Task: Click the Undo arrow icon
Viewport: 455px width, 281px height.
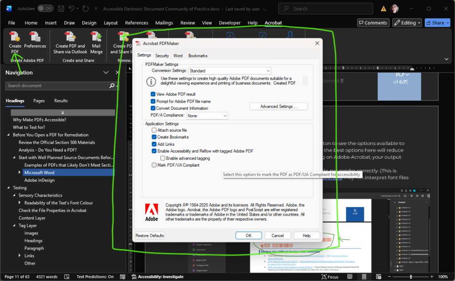Action: [72, 8]
